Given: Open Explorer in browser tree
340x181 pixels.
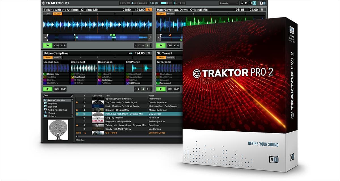Looking at the screenshot, I should [x=52, y=107].
